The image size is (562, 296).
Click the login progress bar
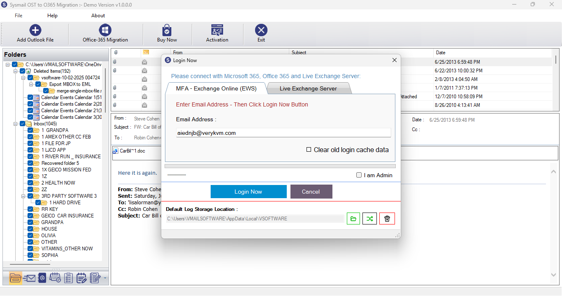280,166
